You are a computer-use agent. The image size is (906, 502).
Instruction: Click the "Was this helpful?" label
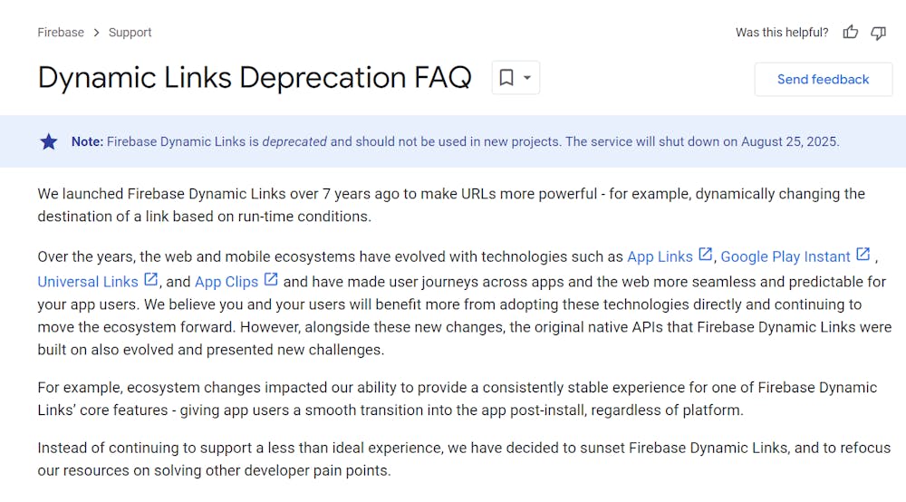[782, 33]
